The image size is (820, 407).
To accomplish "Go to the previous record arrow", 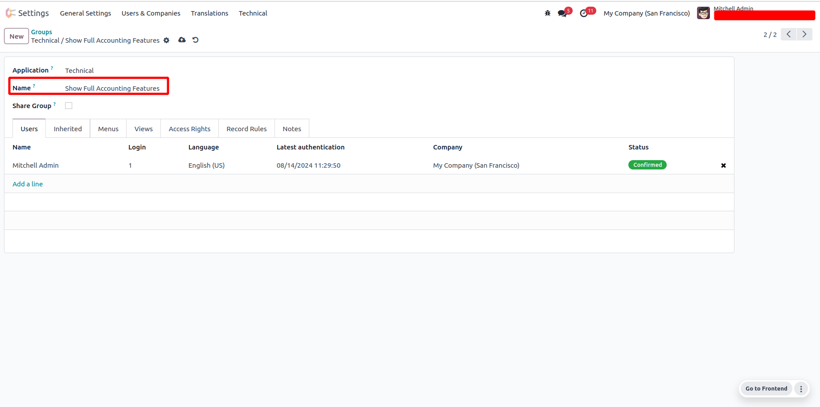I will tap(788, 34).
